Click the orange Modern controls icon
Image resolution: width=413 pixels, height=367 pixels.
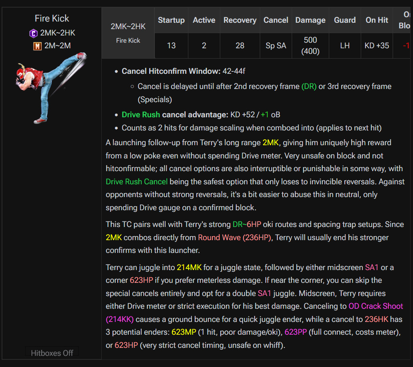tap(37, 46)
